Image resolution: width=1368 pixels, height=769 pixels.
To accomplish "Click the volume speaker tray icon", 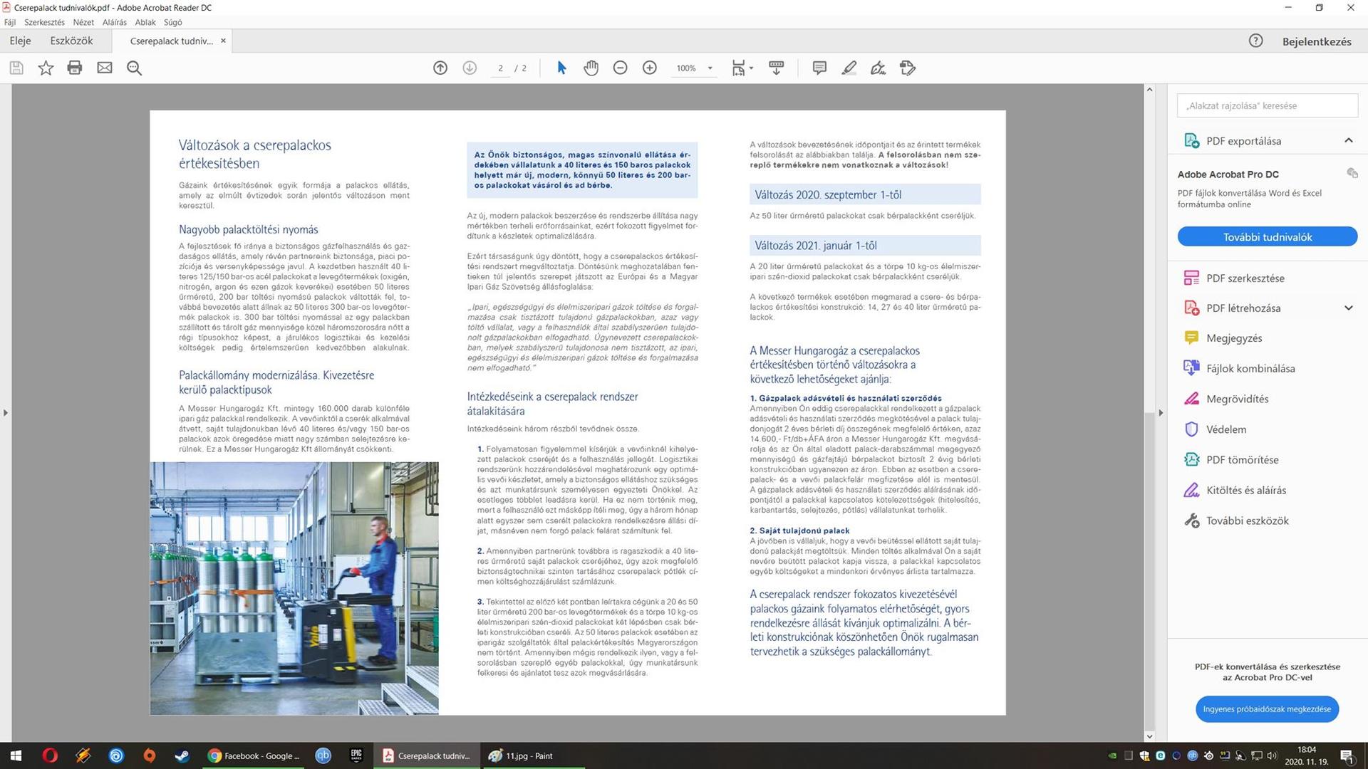I will coord(1272,755).
